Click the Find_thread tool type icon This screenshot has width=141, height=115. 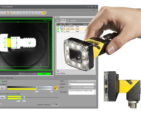(x=64, y=27)
